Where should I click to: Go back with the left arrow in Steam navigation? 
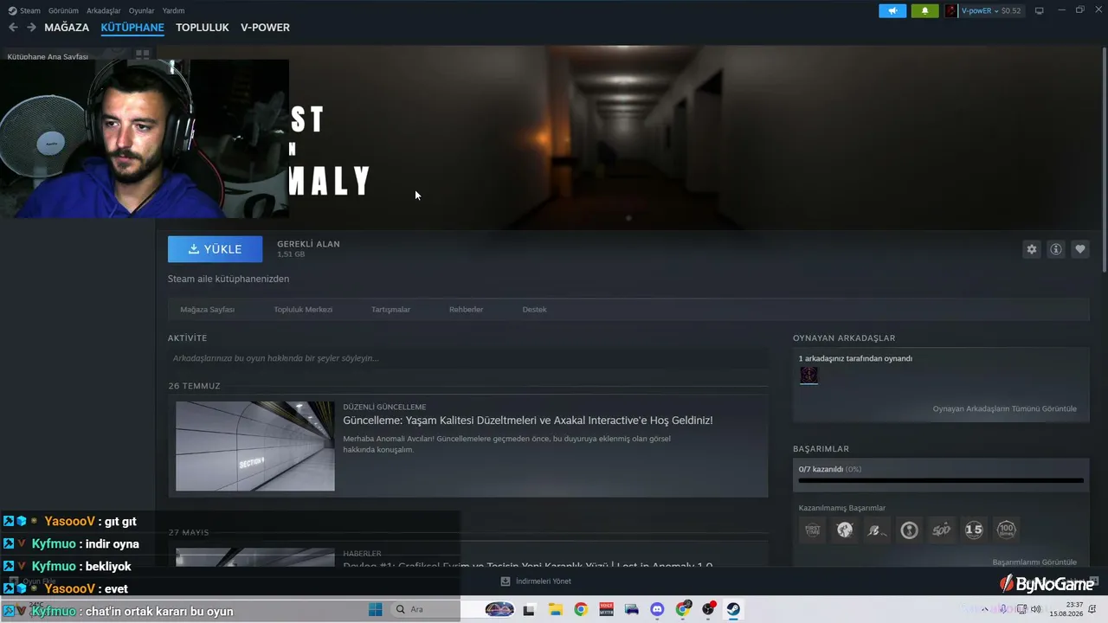click(x=13, y=28)
